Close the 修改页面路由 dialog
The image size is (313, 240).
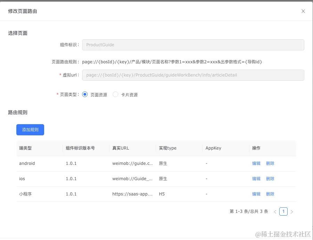303,11
